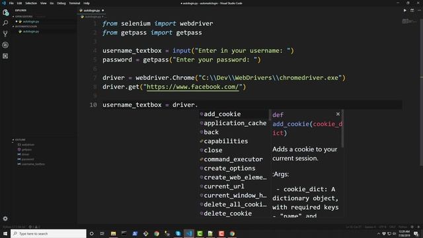
Task: Collapse the Outline section
Action: pyautogui.click(x=19, y=139)
